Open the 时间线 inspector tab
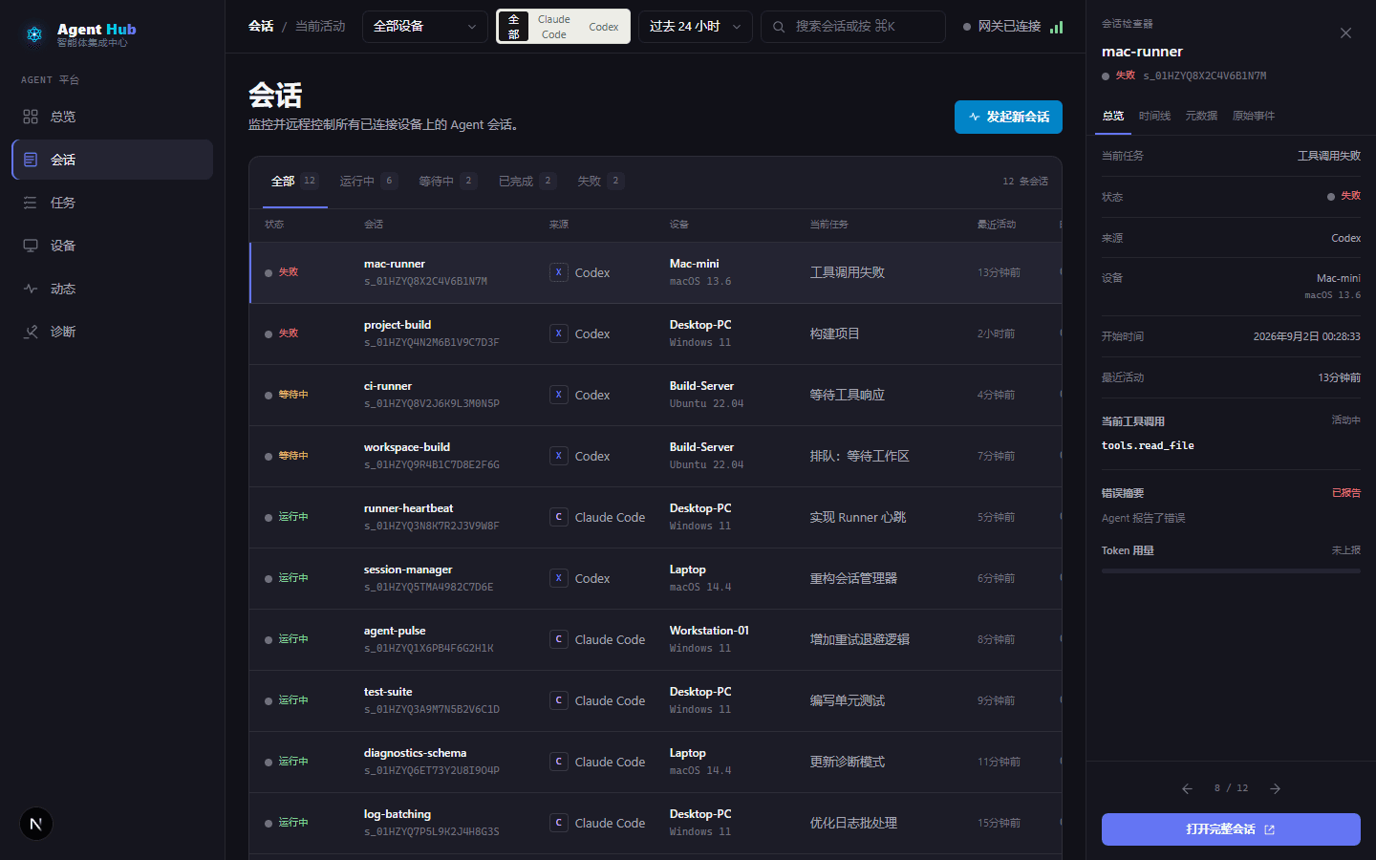This screenshot has height=860, width=1376. tap(1154, 116)
